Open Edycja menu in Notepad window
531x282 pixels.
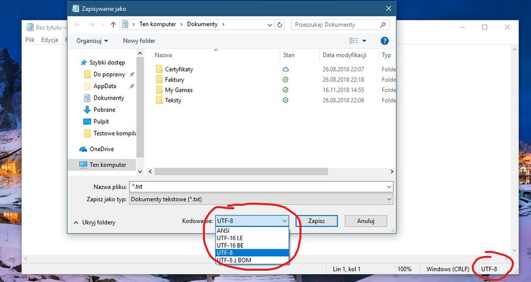(x=49, y=39)
